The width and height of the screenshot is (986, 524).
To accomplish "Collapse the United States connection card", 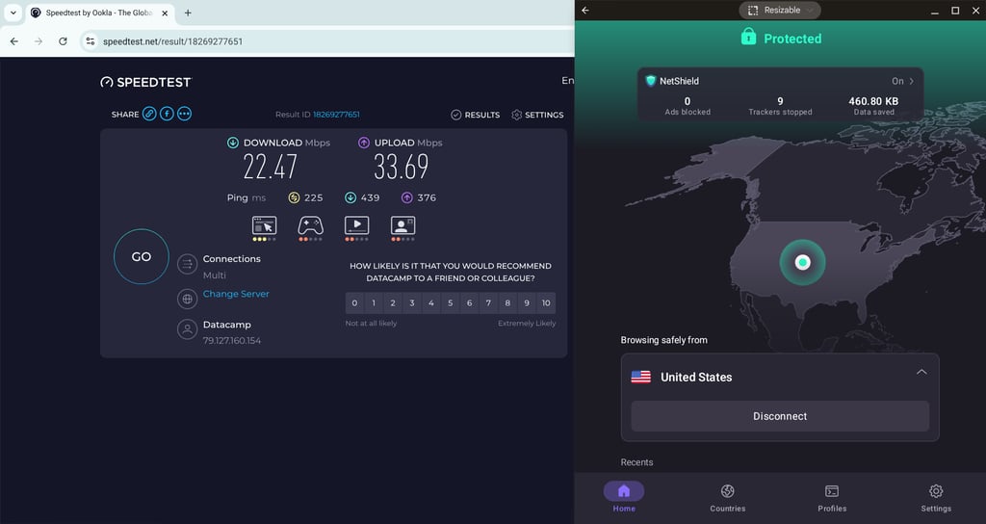I will (x=921, y=373).
